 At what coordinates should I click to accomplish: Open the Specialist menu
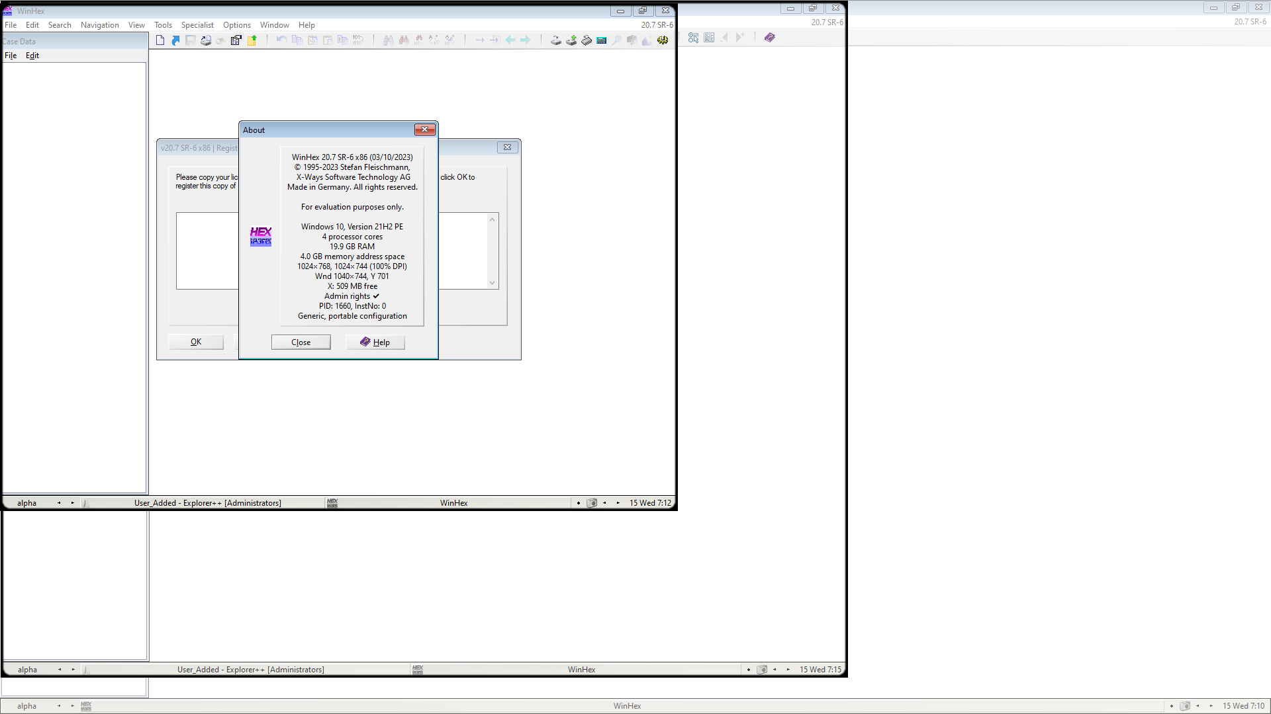coord(197,25)
